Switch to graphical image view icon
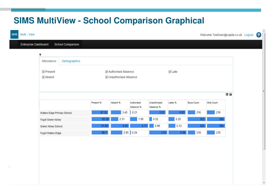Image resolution: width=275 pixels, height=190 pixels. [230, 94]
